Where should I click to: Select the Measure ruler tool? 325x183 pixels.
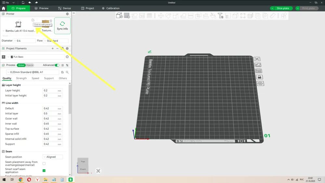(273, 16)
